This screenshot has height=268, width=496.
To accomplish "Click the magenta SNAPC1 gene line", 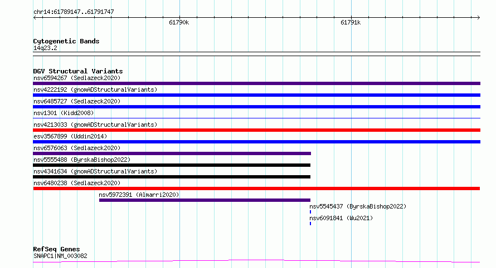I will click(x=256, y=261).
